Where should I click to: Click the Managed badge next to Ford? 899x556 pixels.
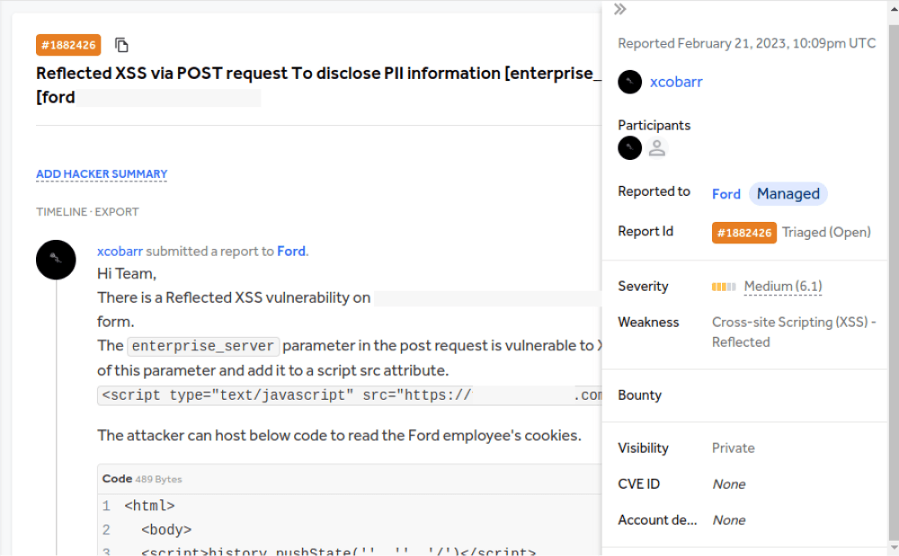788,193
